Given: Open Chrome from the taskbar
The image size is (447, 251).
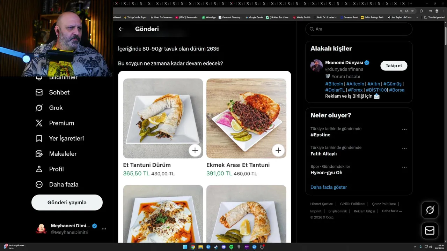Looking at the screenshot, I should click(193, 247).
